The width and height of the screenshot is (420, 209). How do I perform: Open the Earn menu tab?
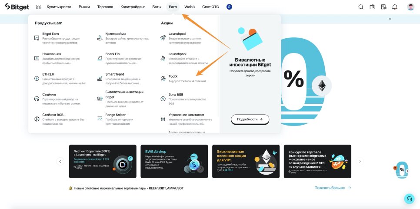tap(173, 7)
